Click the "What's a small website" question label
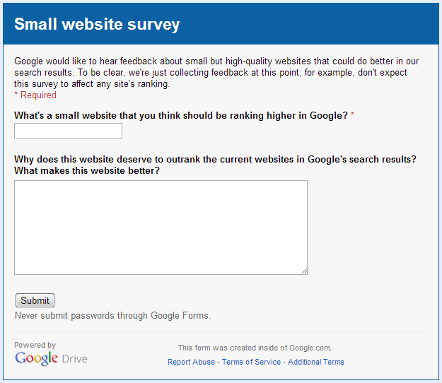The image size is (442, 383). tap(181, 116)
